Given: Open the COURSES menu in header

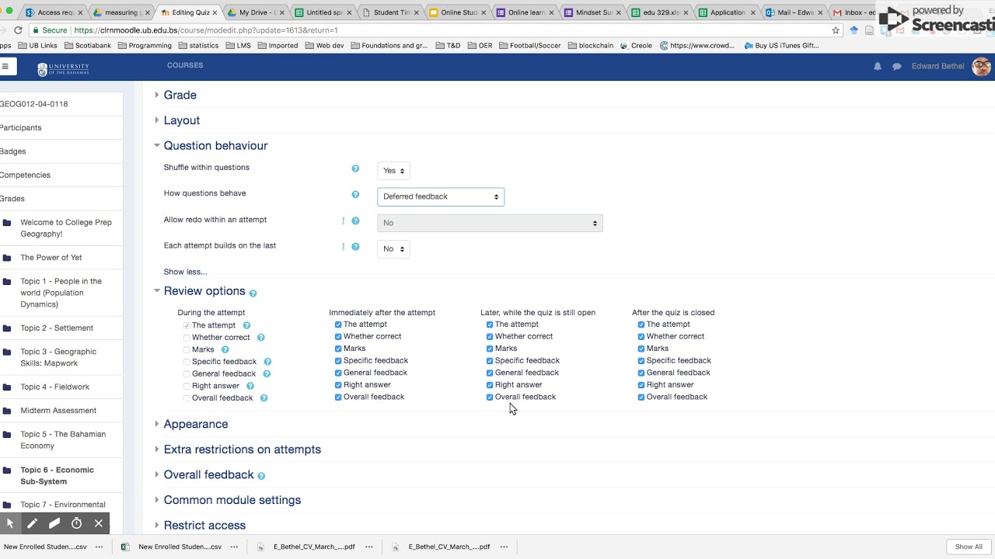Looking at the screenshot, I should [185, 66].
